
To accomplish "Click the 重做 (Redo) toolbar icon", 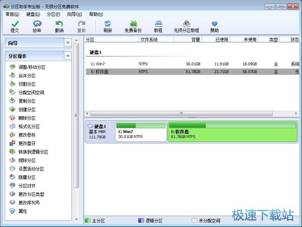I will pos(81,27).
